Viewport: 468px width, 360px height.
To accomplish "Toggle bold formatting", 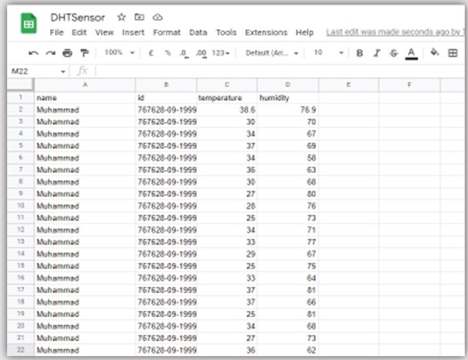I will point(360,53).
